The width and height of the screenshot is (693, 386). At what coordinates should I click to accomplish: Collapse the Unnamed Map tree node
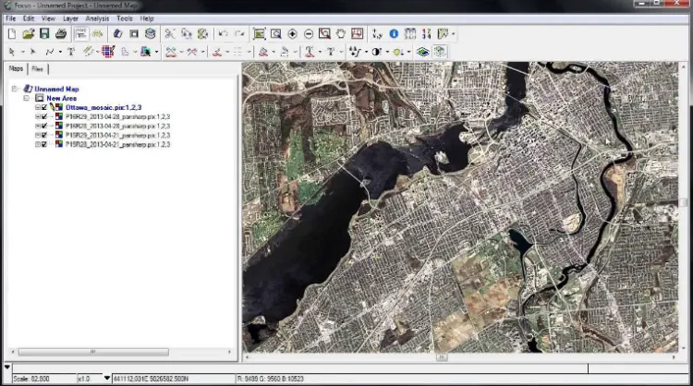(15, 89)
